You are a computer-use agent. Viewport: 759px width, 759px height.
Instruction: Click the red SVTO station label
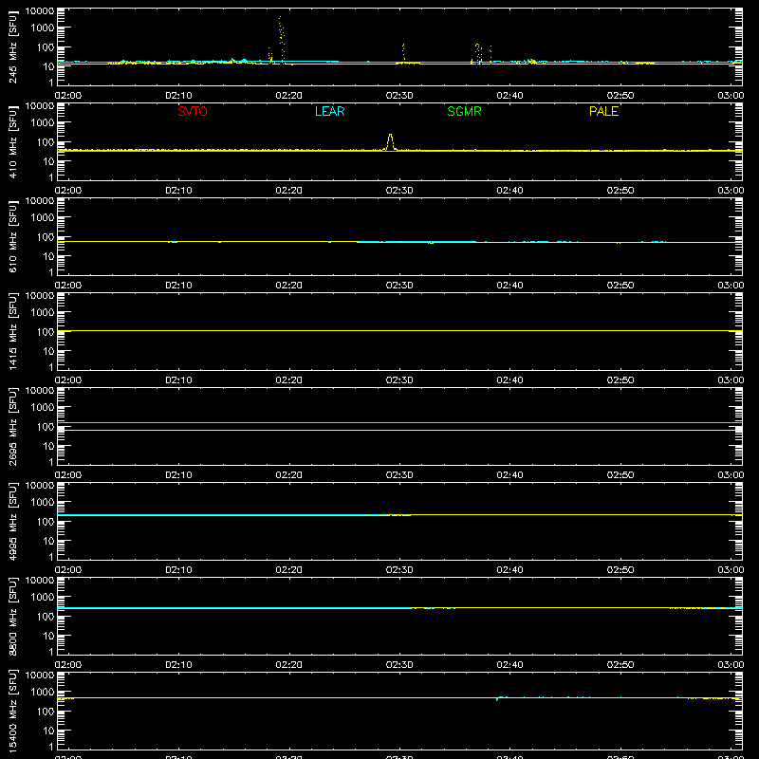coord(193,111)
